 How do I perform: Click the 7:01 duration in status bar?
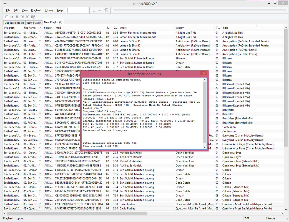point(247,218)
